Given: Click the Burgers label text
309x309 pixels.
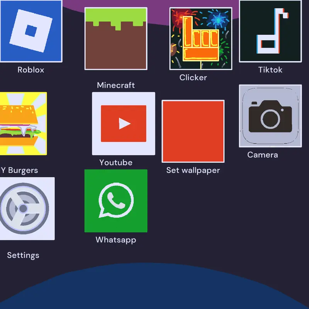Looking at the screenshot, I should click(x=19, y=170).
